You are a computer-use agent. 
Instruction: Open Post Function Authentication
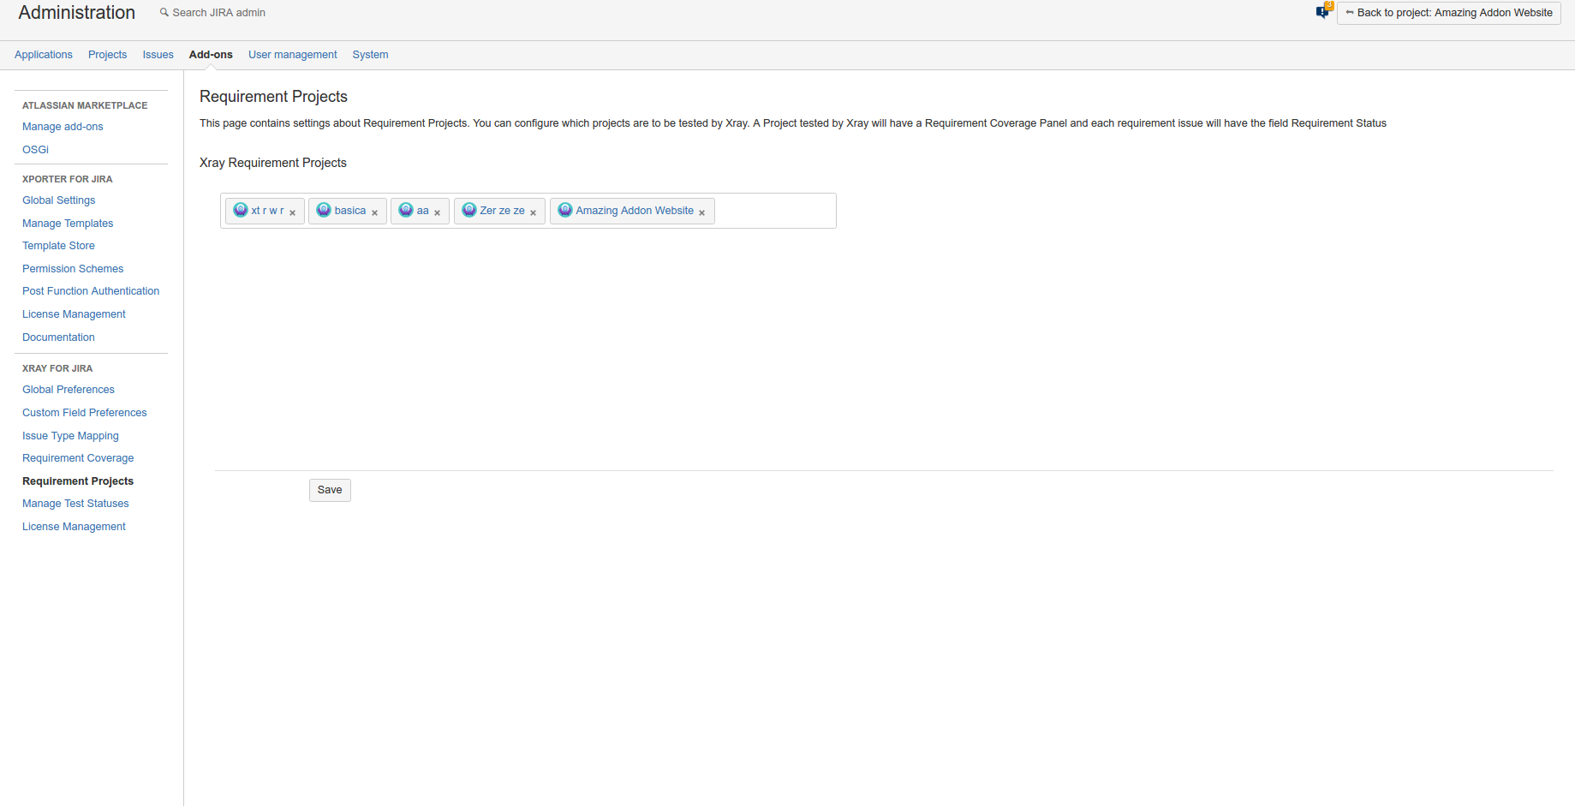point(91,291)
